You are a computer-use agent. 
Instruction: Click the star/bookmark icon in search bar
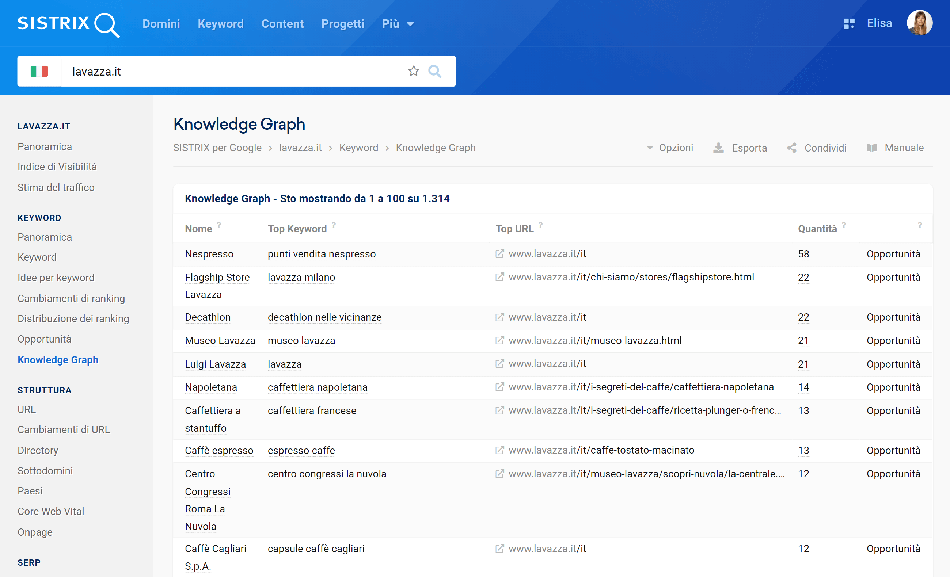[413, 71]
